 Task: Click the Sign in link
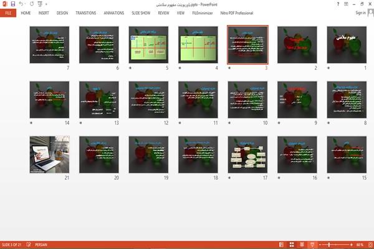pyautogui.click(x=360, y=12)
